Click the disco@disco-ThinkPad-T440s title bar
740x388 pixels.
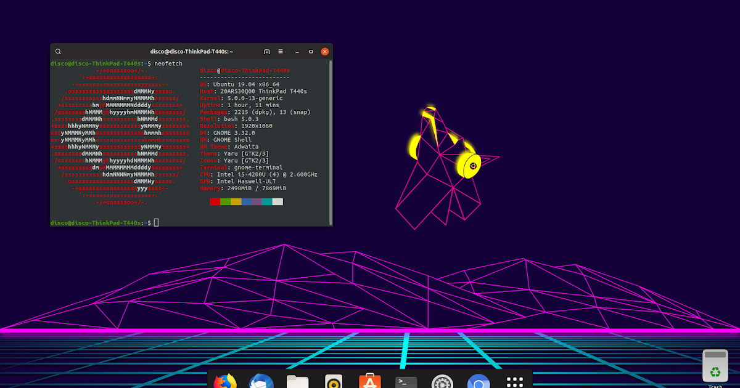pyautogui.click(x=191, y=51)
